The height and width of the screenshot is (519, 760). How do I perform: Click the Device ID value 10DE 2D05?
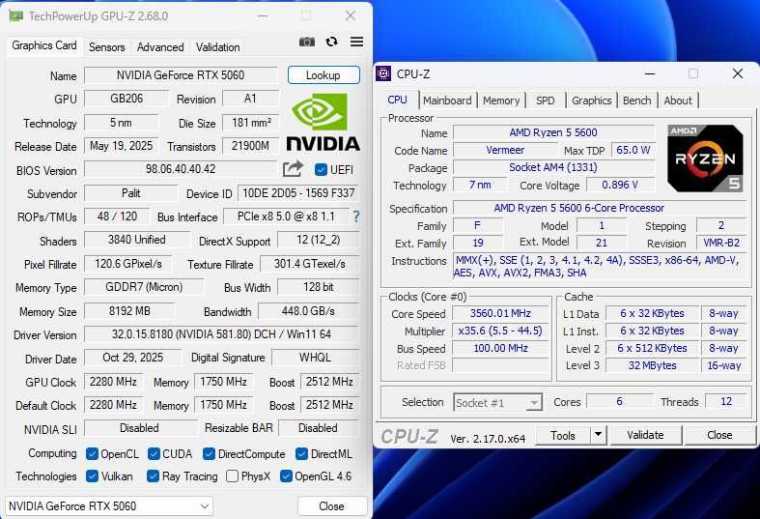click(x=298, y=193)
